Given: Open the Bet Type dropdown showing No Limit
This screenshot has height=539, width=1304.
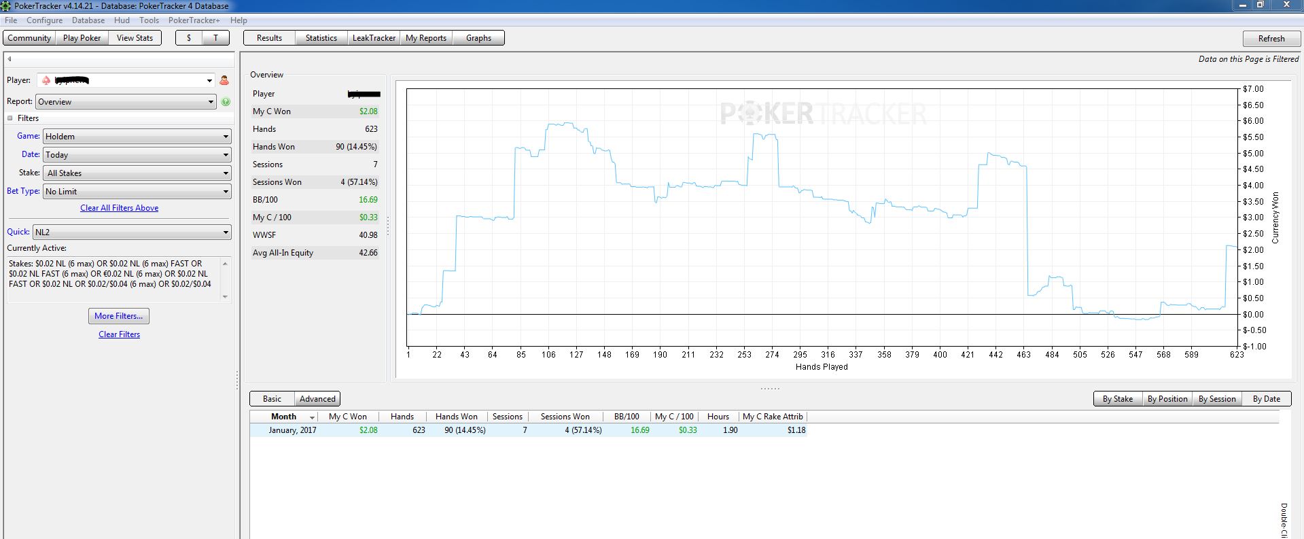Looking at the screenshot, I should click(x=137, y=192).
